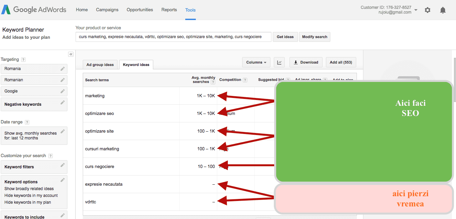The image size is (456, 219).
Task: Show the chart view icon
Action: [x=279, y=62]
